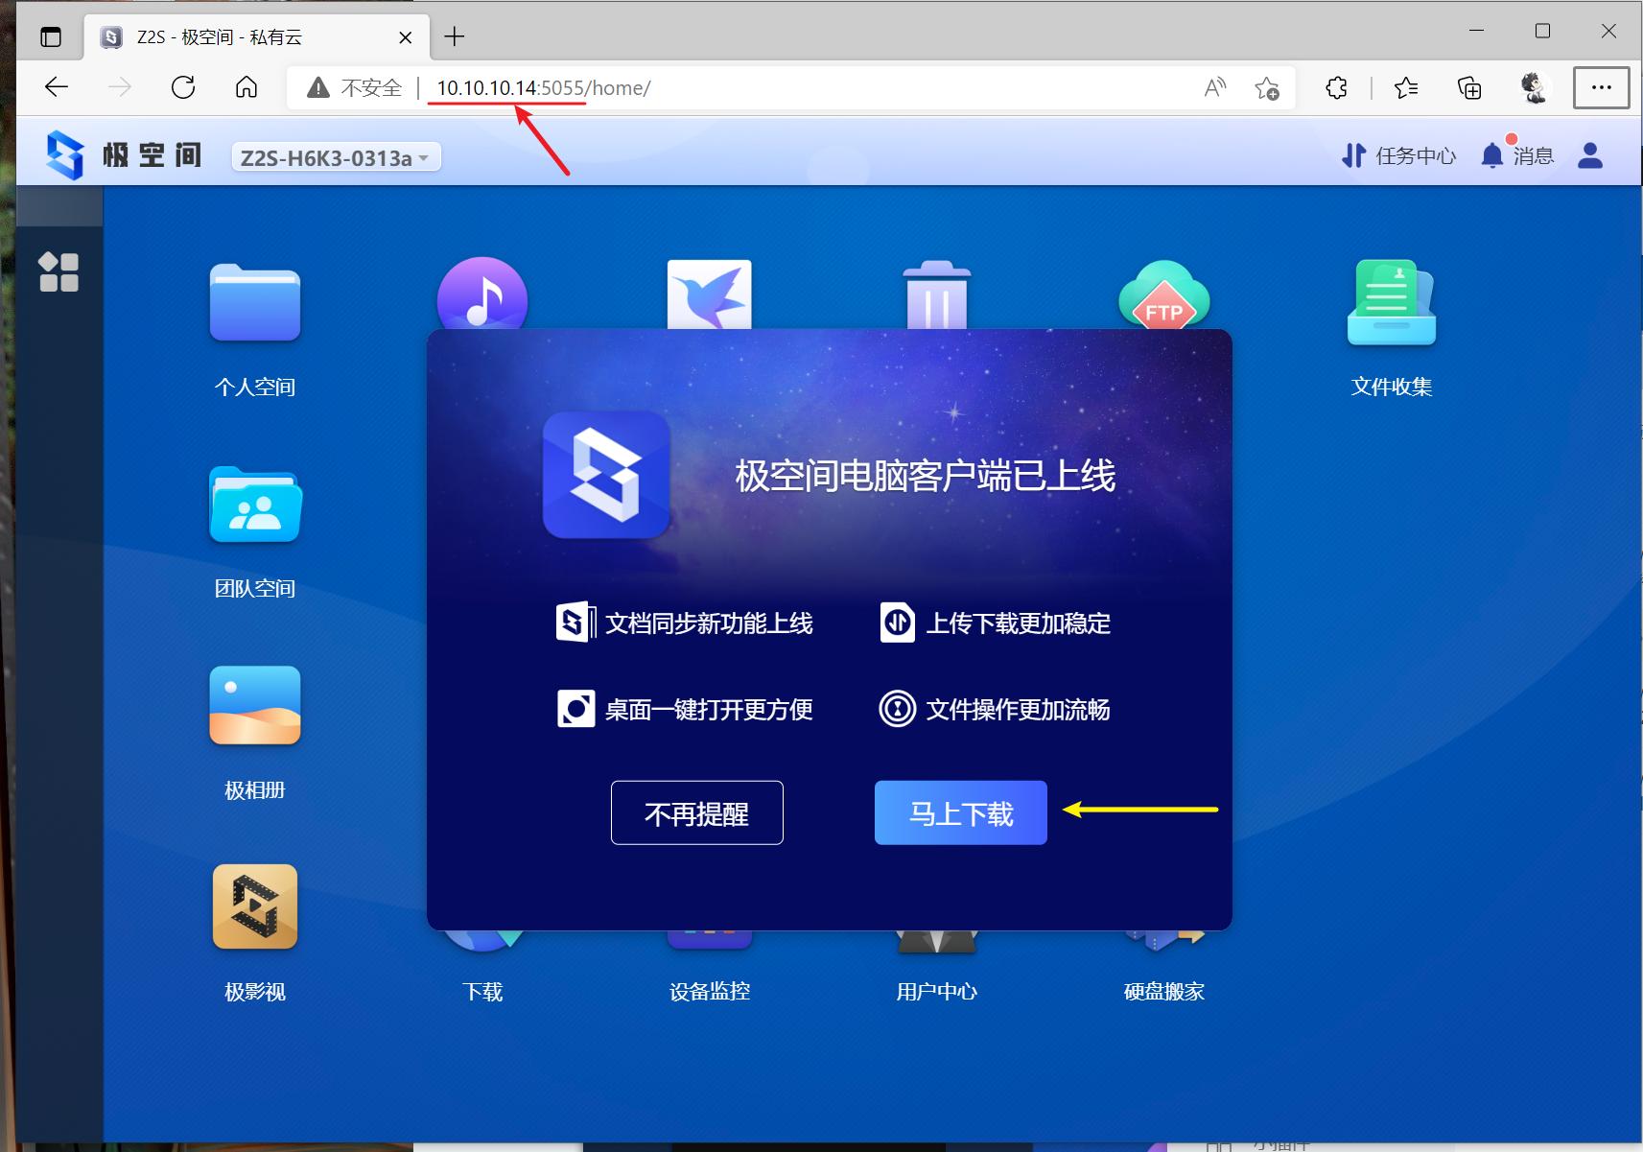
Task: Open 用户中心 user center
Action: tap(936, 945)
